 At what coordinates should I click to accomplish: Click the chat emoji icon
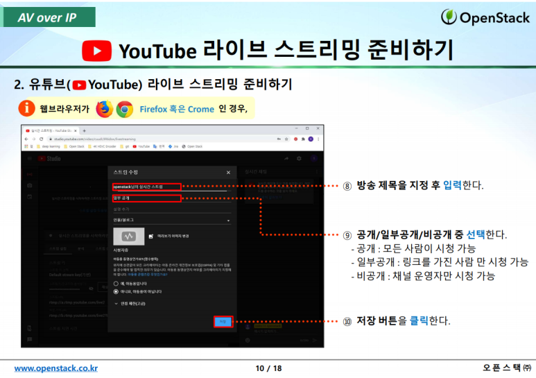coord(248,341)
